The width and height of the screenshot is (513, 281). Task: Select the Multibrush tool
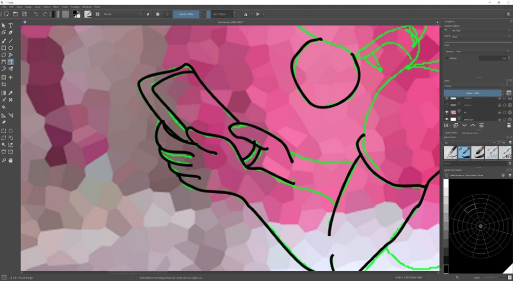[x=10, y=69]
